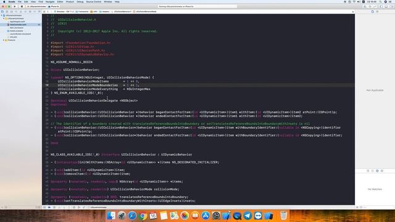
Task: Open Calendar from the Dock
Action: point(153,216)
